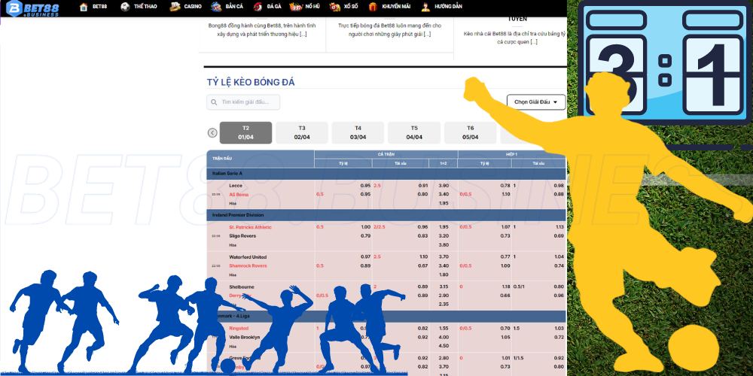The image size is (753, 376).
Task: Click the Trận Đấu column header
Action: [x=222, y=158]
